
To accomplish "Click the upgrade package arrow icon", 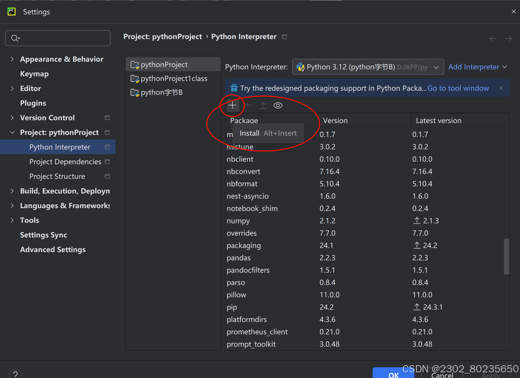I will [263, 105].
